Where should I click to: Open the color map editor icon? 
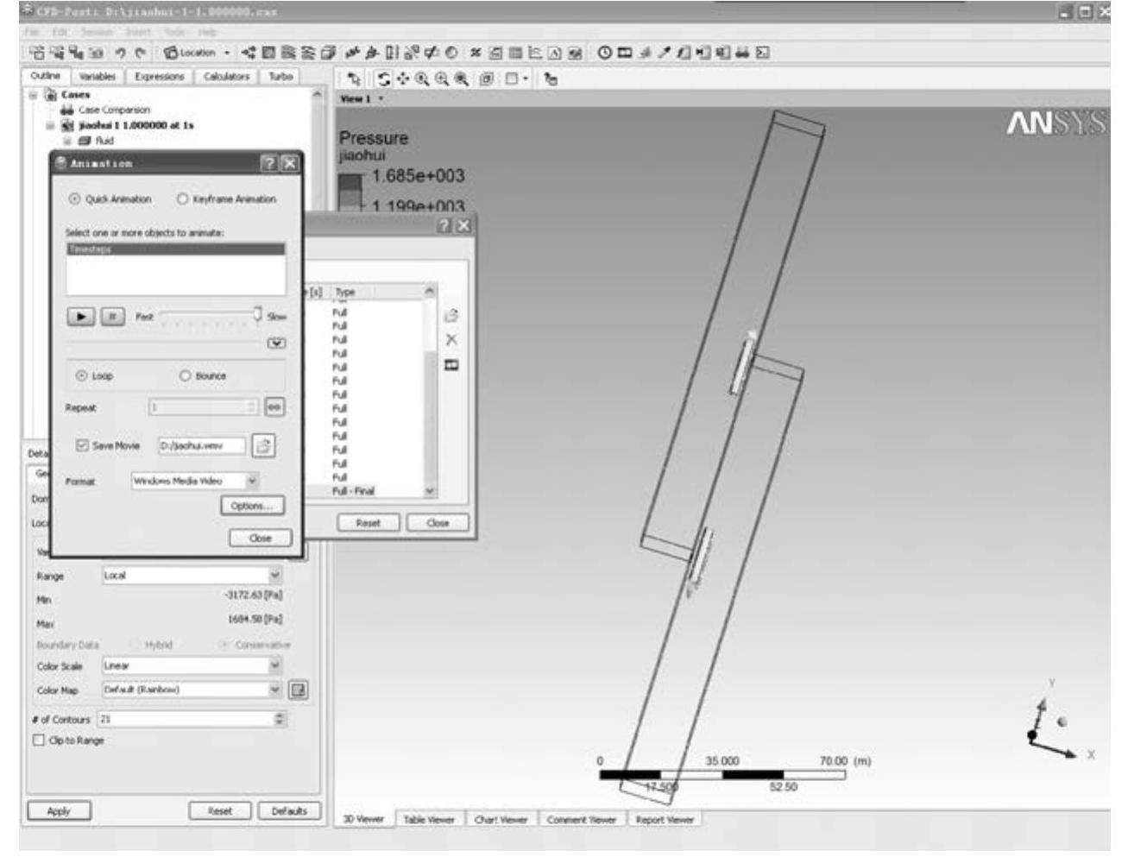pyautogui.click(x=299, y=690)
